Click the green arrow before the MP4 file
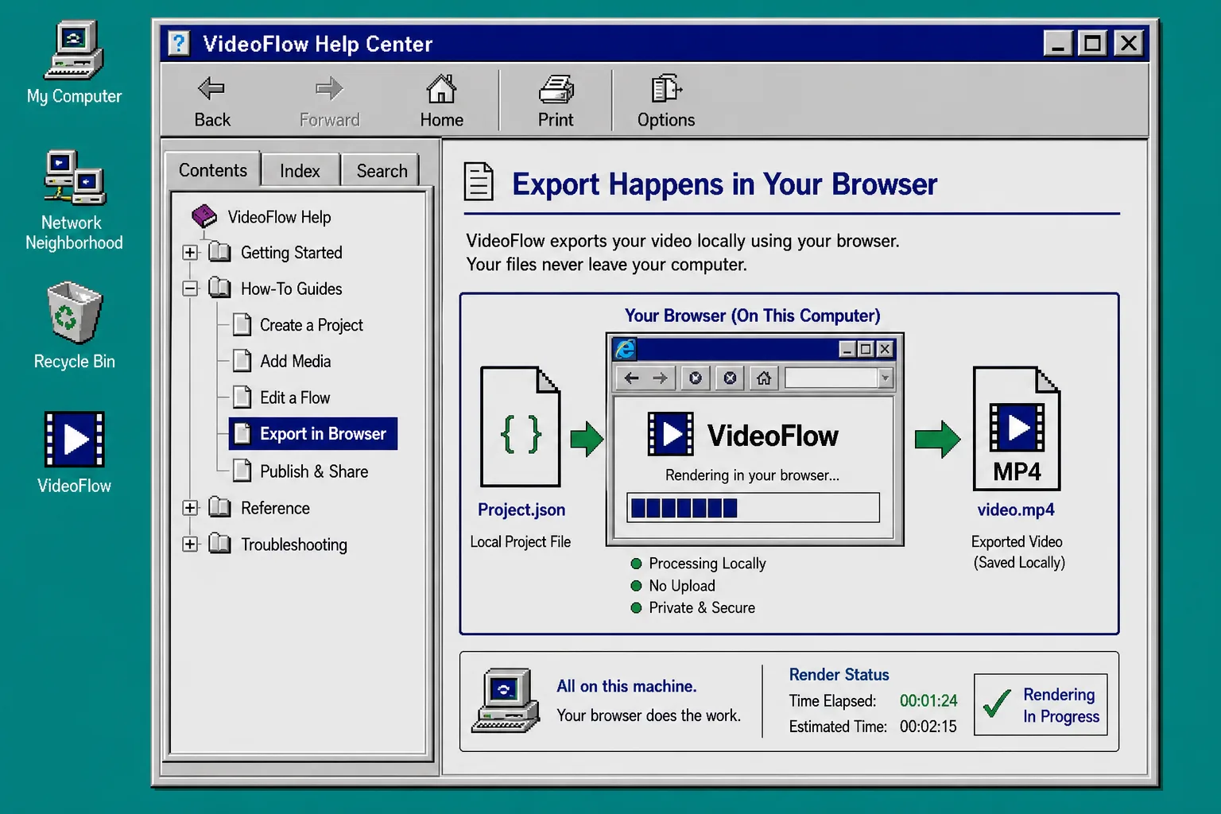This screenshot has width=1221, height=814. point(938,439)
